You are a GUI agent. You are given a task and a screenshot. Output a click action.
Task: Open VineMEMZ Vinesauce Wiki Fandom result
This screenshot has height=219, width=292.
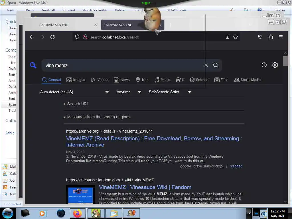(x=145, y=187)
